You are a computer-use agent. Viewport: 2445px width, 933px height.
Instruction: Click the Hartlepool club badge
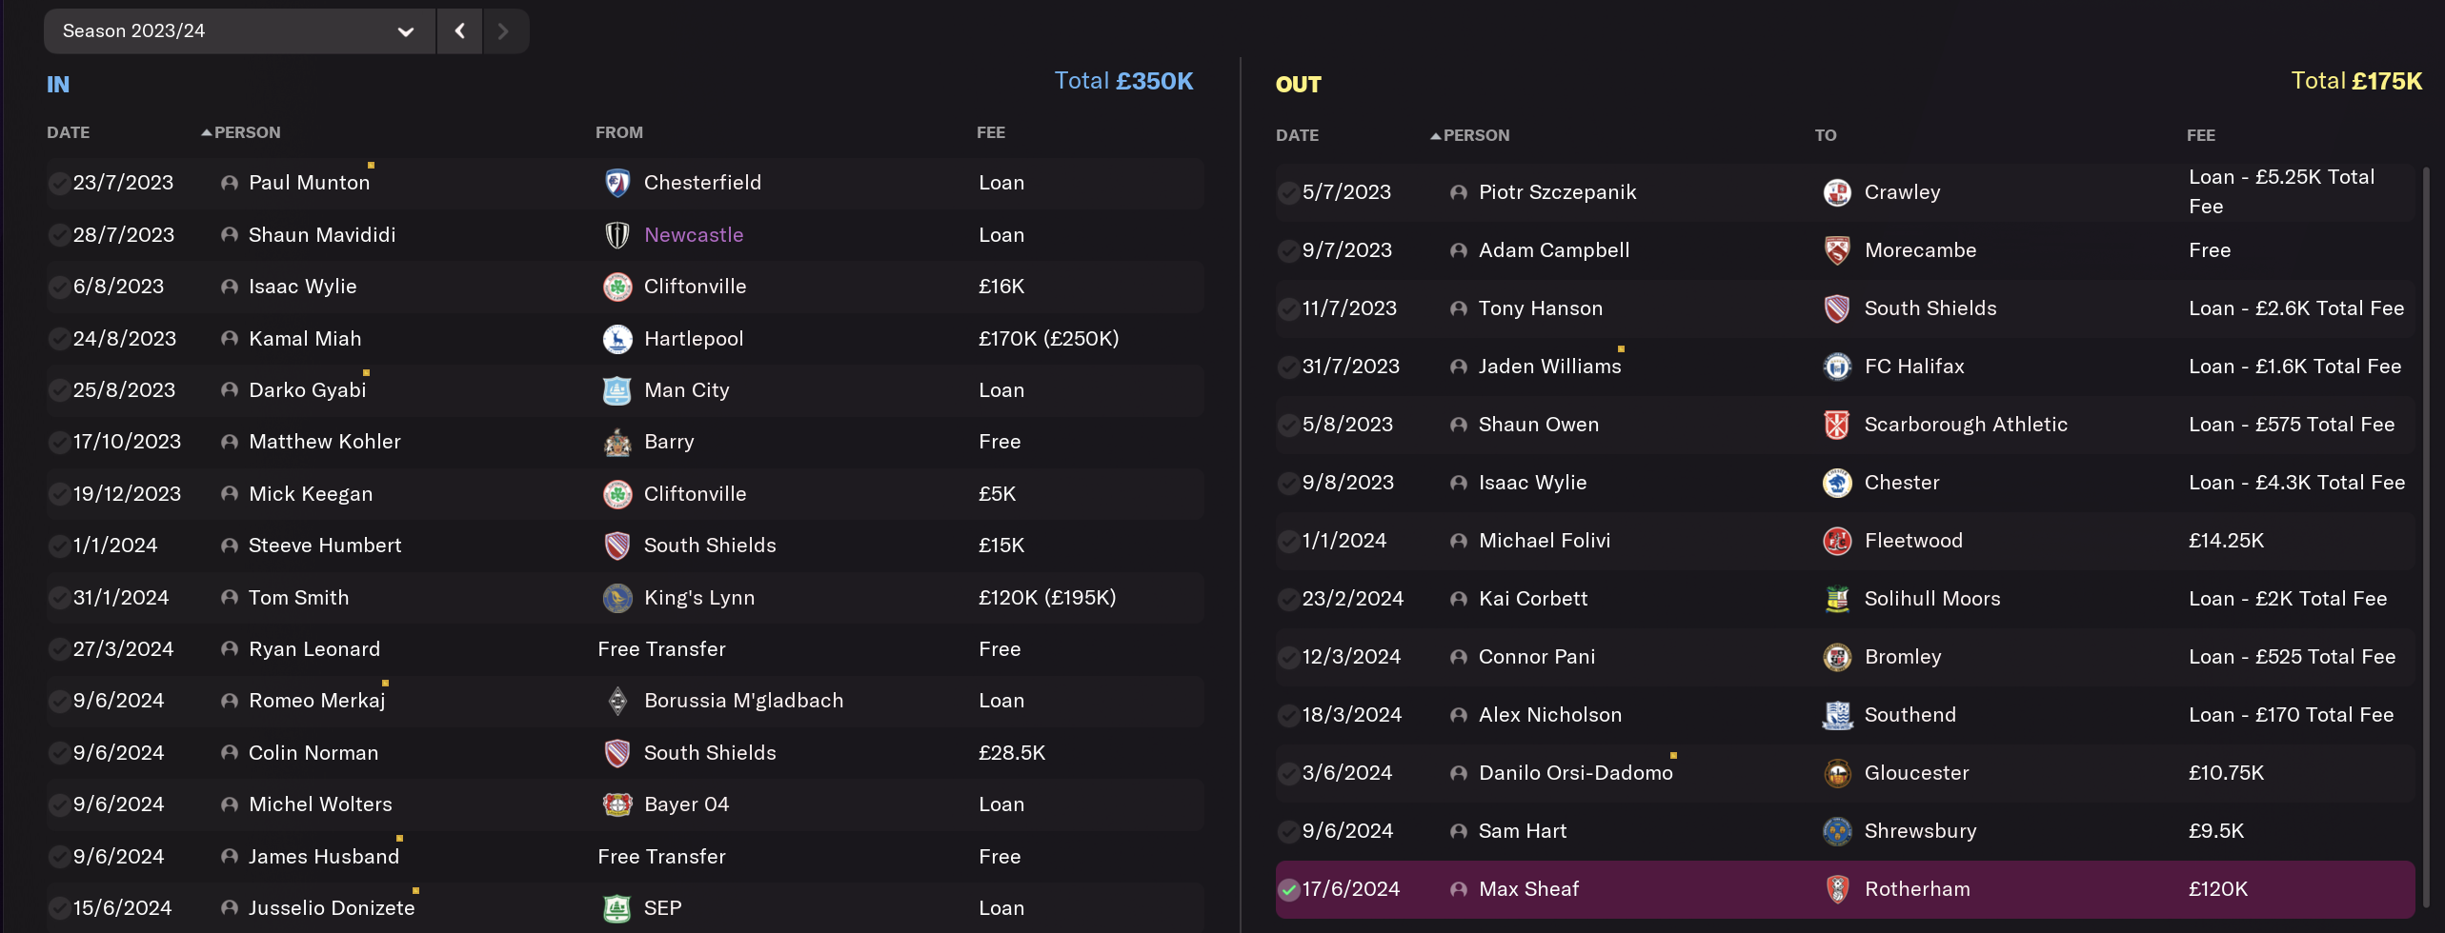[617, 339]
